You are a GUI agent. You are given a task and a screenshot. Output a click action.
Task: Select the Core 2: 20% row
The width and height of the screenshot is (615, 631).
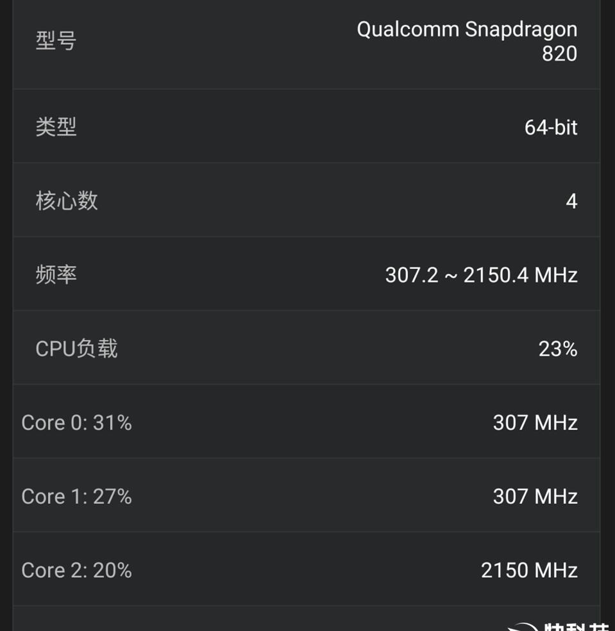[x=307, y=570]
